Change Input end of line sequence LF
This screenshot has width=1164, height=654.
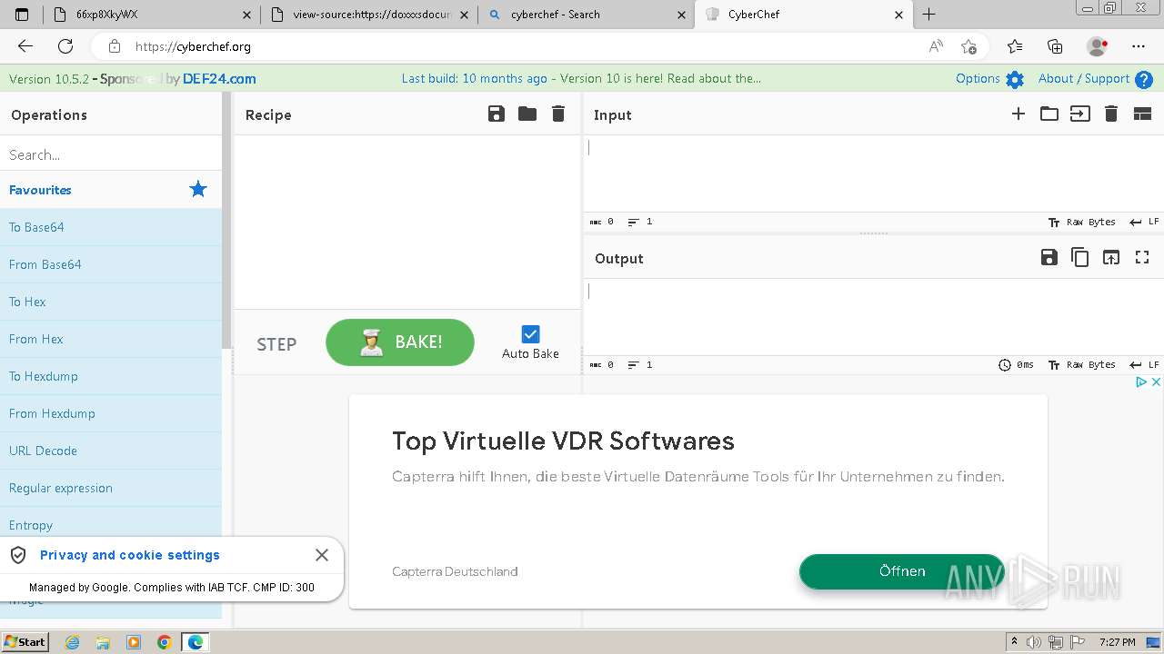[1144, 222]
